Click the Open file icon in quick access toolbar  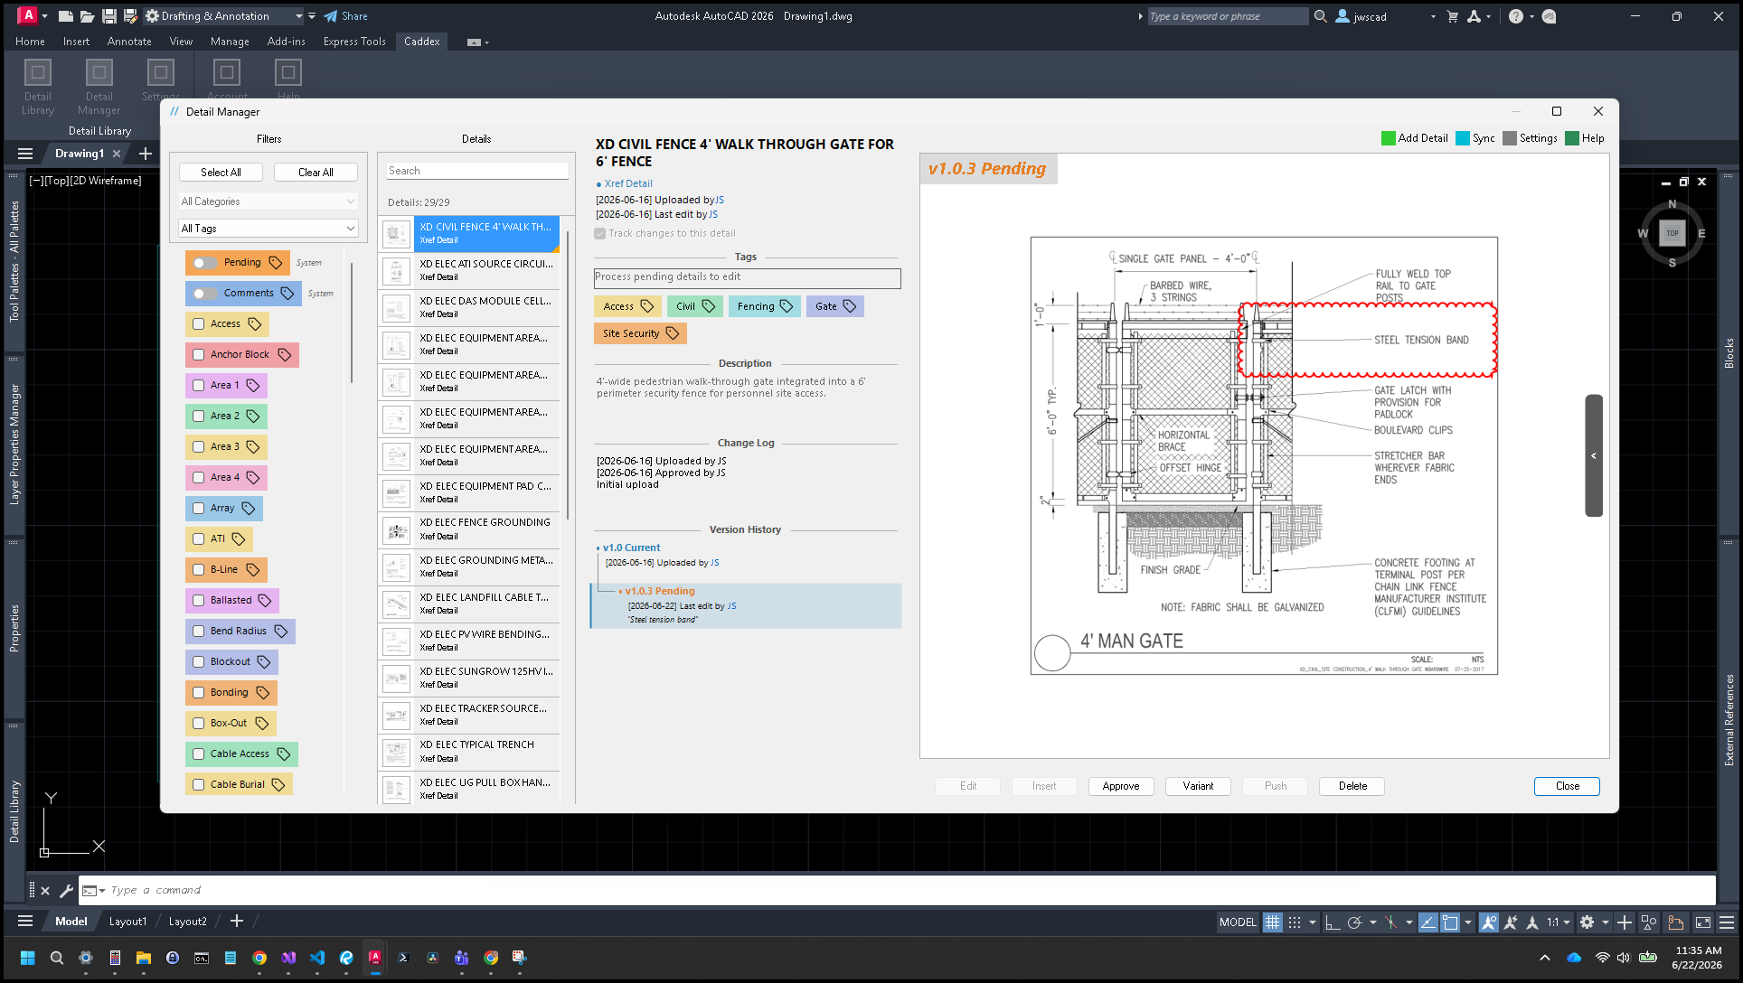(x=87, y=16)
